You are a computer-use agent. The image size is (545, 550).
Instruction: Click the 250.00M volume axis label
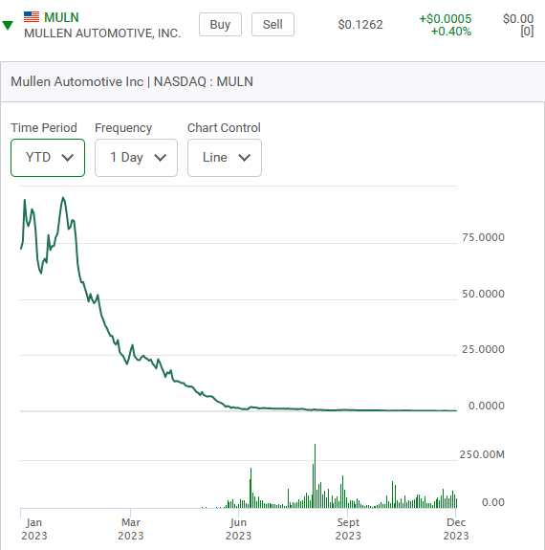[482, 454]
